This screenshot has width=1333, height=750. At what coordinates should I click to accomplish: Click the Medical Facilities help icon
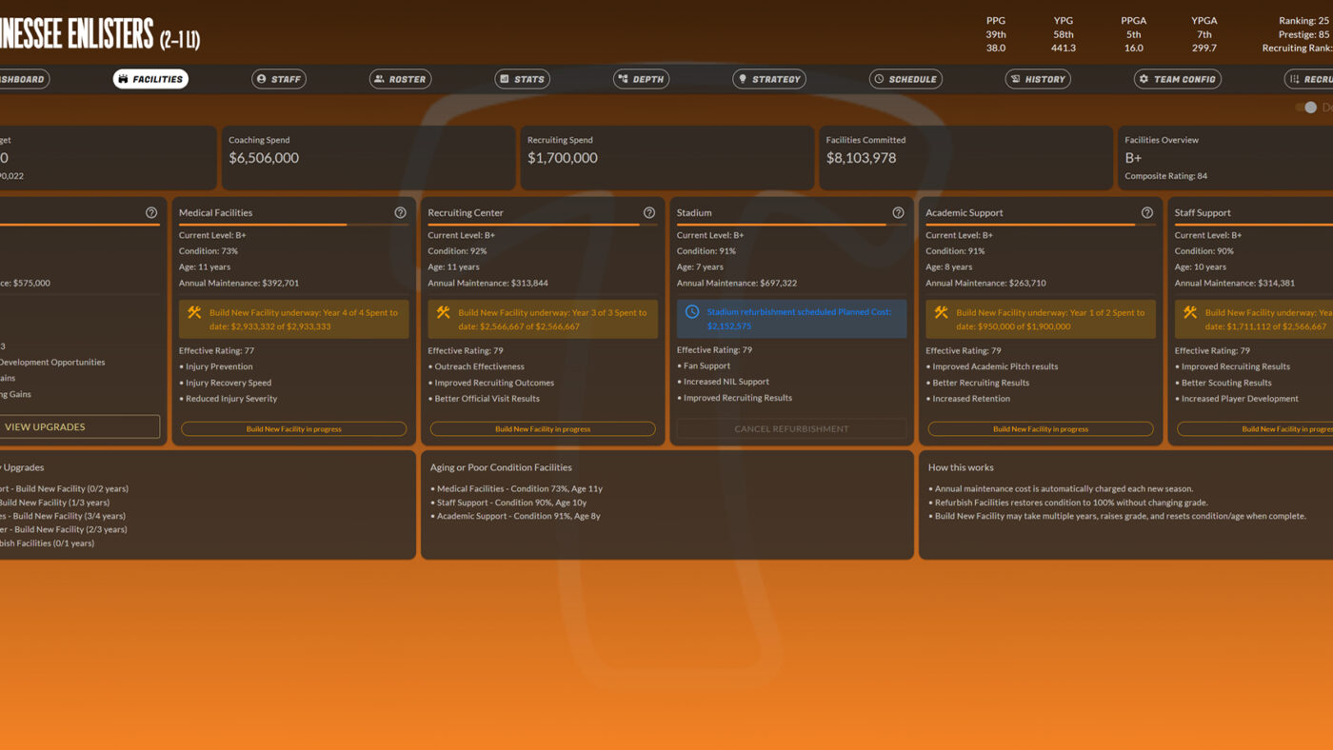400,213
